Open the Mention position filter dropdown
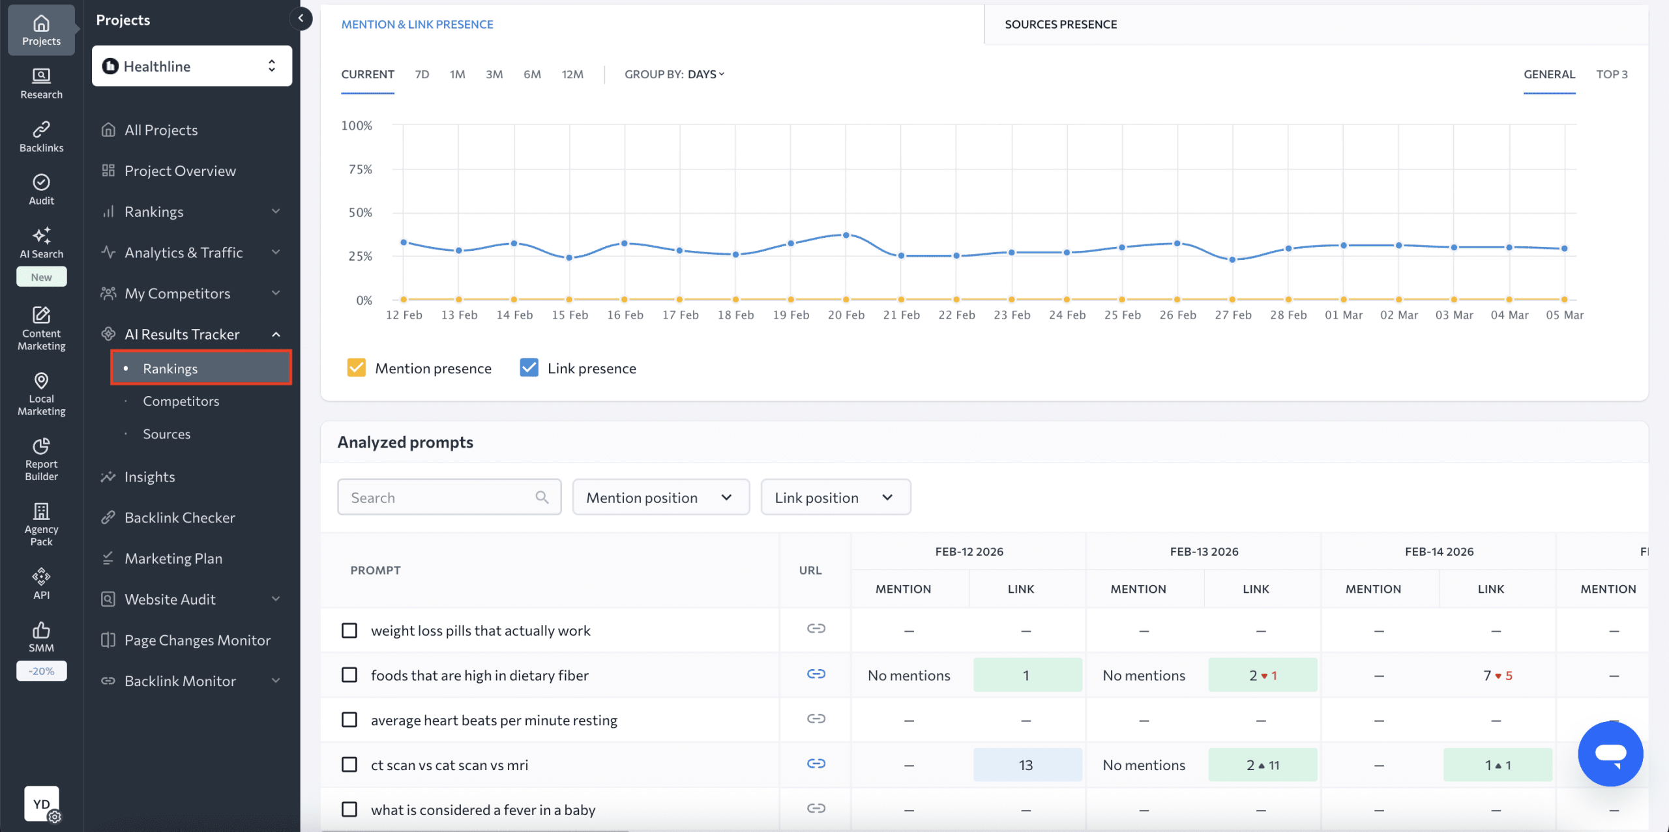Image resolution: width=1669 pixels, height=832 pixels. 660,496
